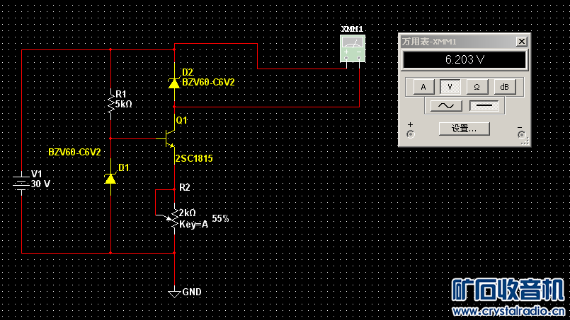Image resolution: width=570 pixels, height=320 pixels.
Task: Click the multimeter negative terminal
Action: pos(522,135)
